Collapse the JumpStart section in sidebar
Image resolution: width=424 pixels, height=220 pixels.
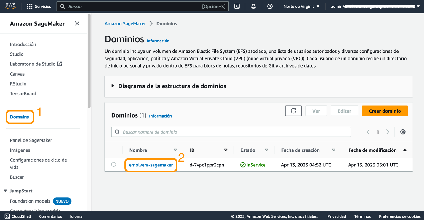pos(5,191)
